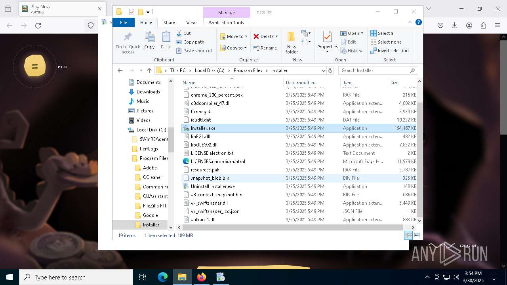507x285 pixels.
Task: Open the website MENU button
Action: pos(35,67)
